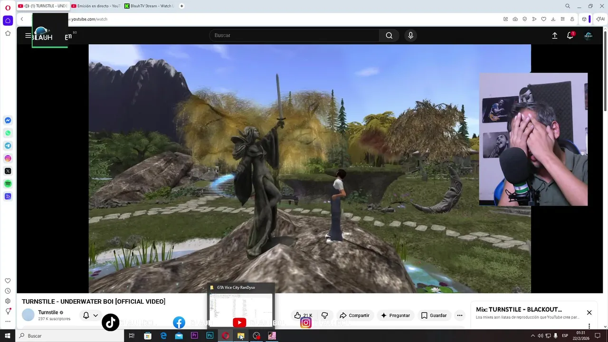Open YouTube notifications bell
This screenshot has height=342, width=608.
click(x=570, y=35)
